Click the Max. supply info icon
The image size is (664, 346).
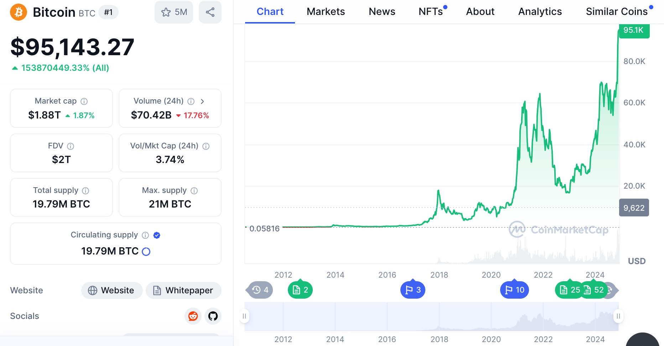point(194,191)
